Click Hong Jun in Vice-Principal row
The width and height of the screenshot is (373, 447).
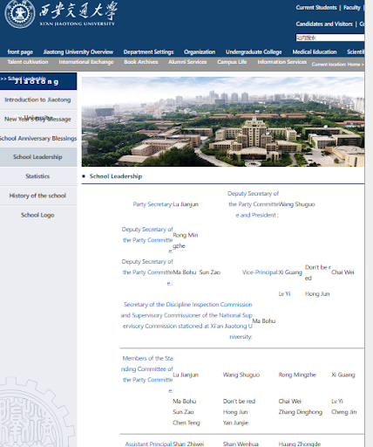(317, 294)
